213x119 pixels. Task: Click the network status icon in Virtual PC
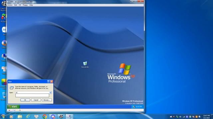click(x=20, y=110)
